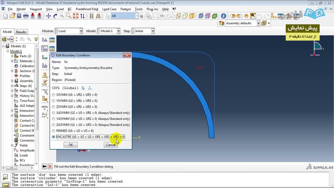Click the Cycle Views up-down arrows icon
Viewport: 334px width, 188px height.
[x=83, y=16]
